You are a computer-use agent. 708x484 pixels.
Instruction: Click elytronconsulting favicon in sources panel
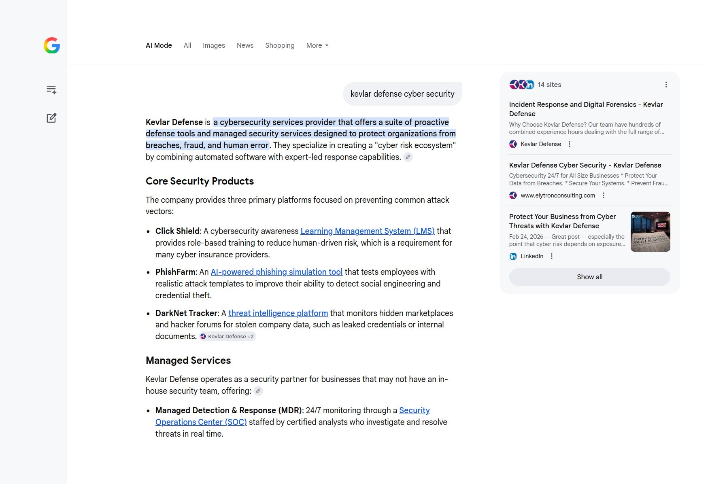(x=513, y=195)
